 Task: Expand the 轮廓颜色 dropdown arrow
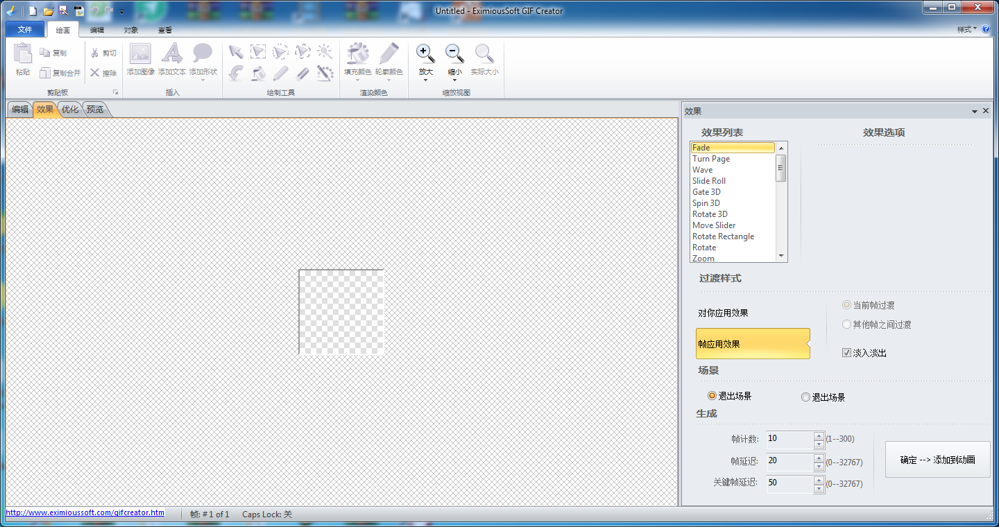389,80
